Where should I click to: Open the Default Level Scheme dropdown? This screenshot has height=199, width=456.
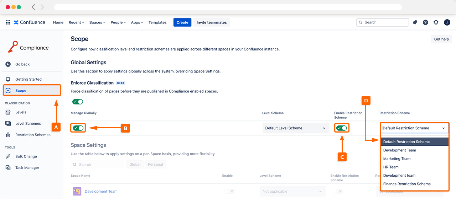pyautogui.click(x=295, y=128)
